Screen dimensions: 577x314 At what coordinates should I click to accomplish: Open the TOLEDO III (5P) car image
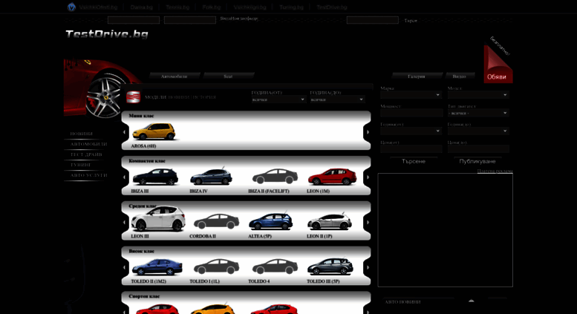330,266
